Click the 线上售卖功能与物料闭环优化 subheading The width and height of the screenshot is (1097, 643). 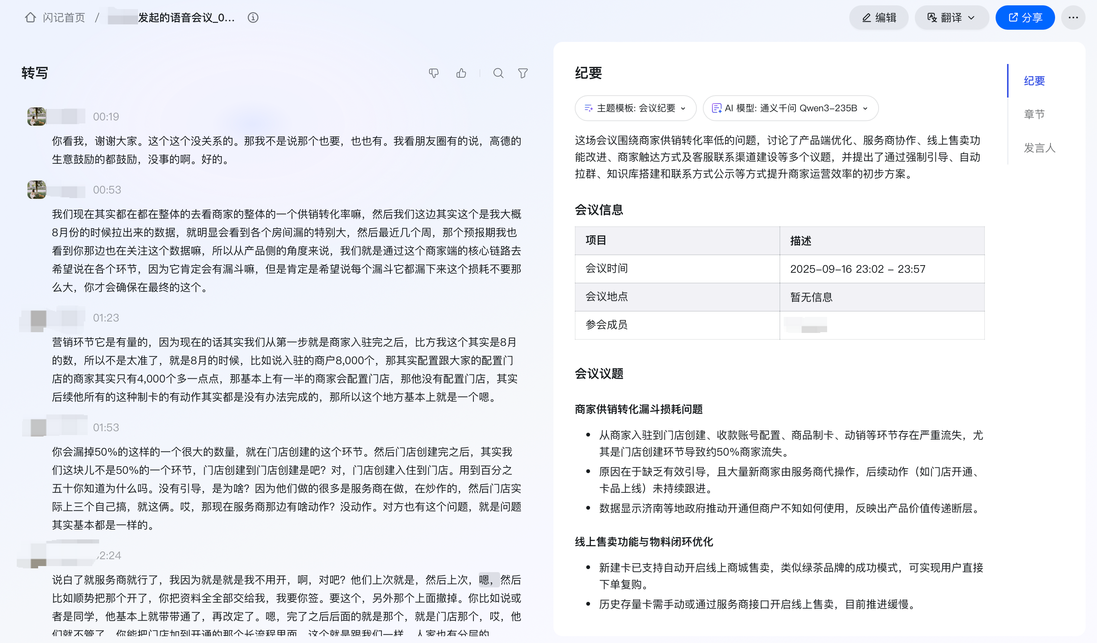(x=644, y=542)
